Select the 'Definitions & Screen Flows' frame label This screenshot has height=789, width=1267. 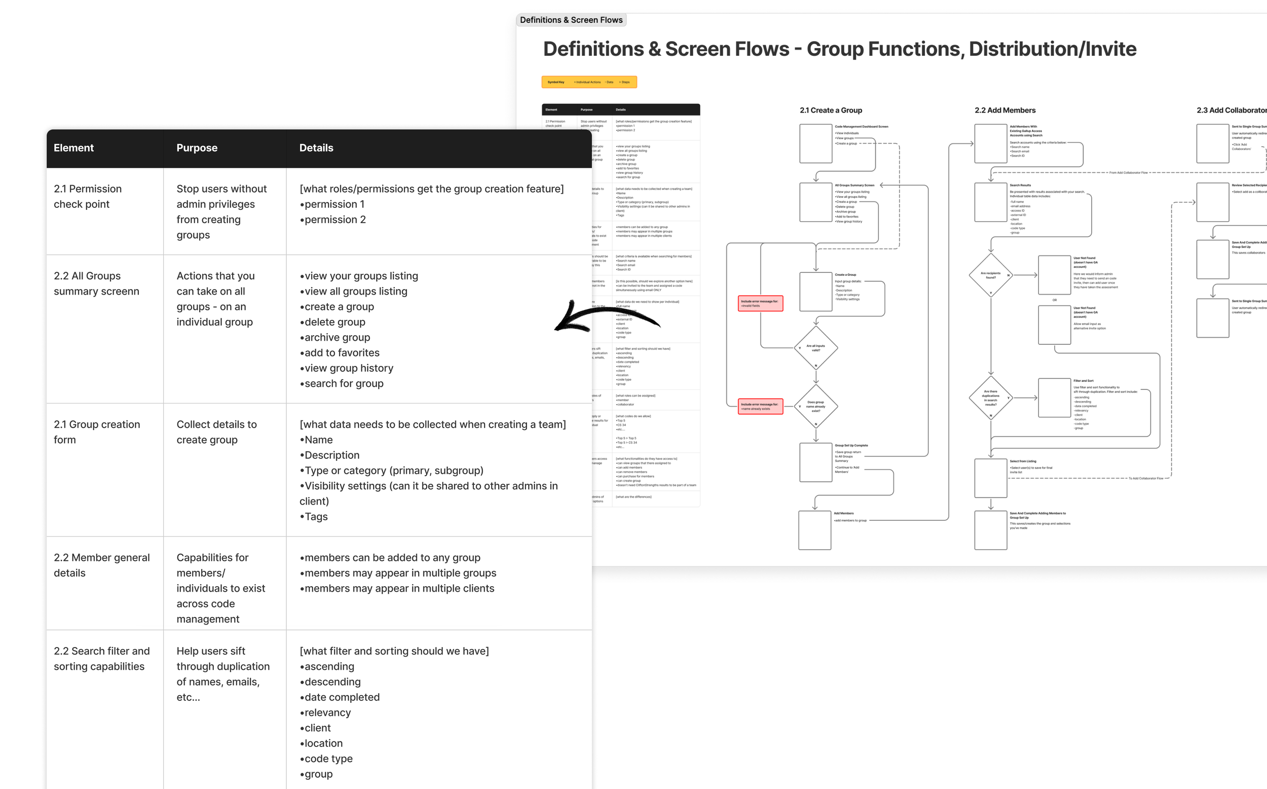point(571,20)
